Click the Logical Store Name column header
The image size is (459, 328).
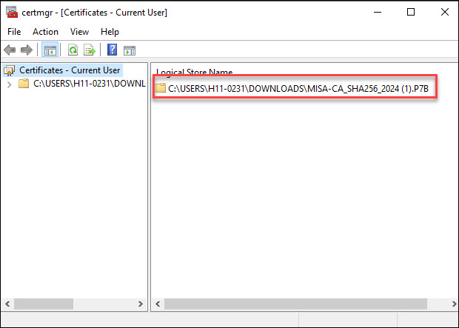tap(195, 72)
